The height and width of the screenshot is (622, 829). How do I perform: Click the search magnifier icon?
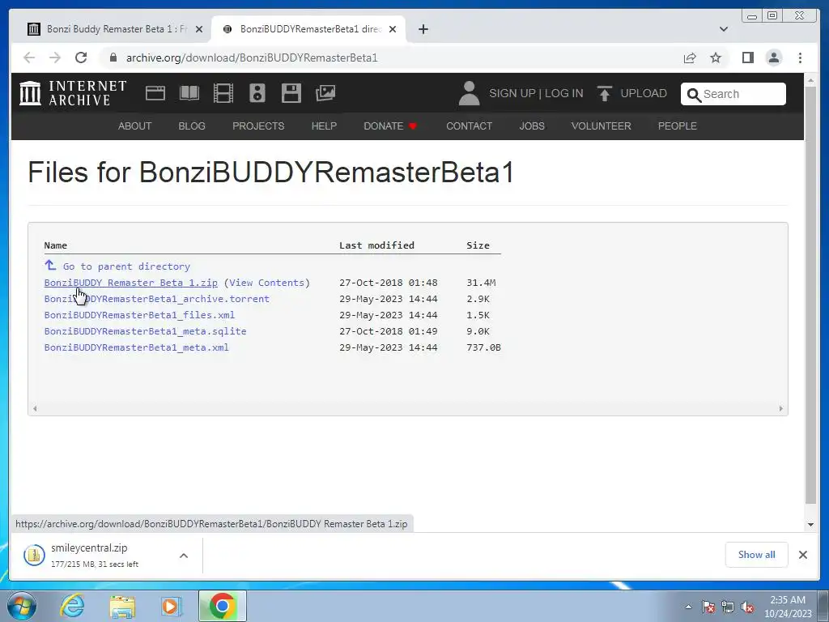point(694,95)
